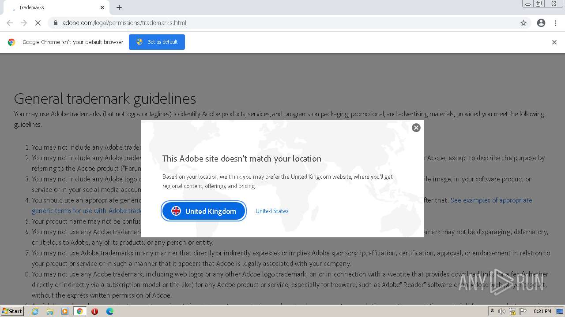565x317 pixels.
Task: Set Chrome as default browser
Action: coord(157,42)
